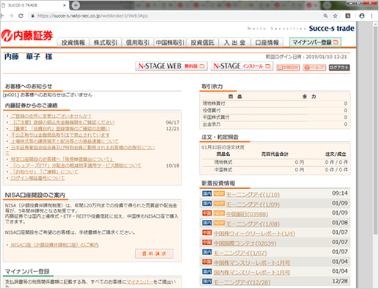
Task: Click 国内 badge beside 国内株マンスリーレポート1月号
Action: pos(207,271)
